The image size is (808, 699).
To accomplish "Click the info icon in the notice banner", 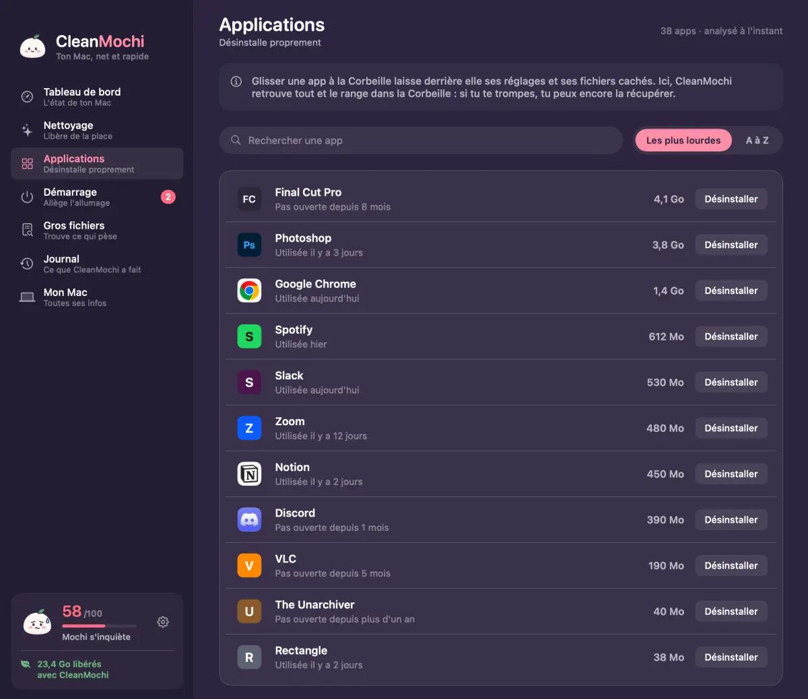I will tap(236, 81).
